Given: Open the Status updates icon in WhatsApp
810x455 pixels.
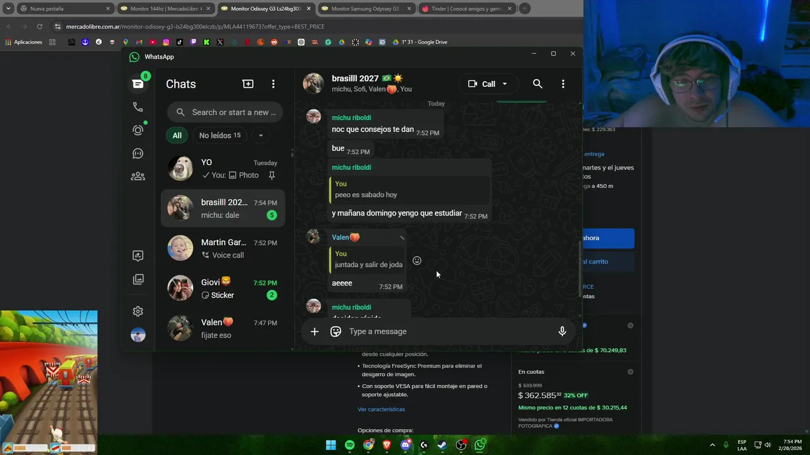Looking at the screenshot, I should pyautogui.click(x=138, y=130).
